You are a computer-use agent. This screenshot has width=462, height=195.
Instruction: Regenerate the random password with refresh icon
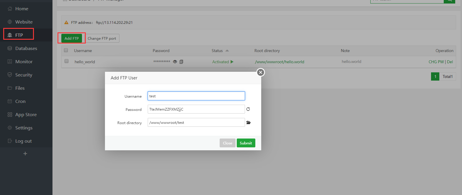[x=248, y=109]
